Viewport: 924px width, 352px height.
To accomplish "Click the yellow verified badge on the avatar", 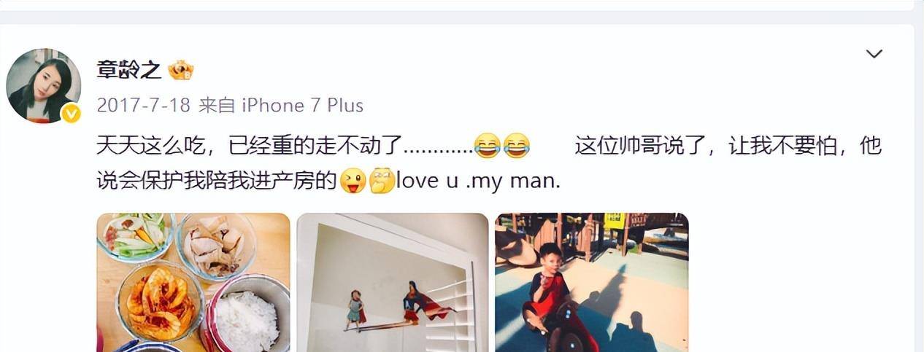I will (x=71, y=113).
